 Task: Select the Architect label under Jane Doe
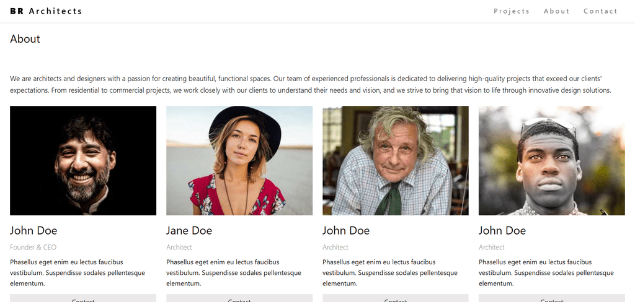coord(179,247)
